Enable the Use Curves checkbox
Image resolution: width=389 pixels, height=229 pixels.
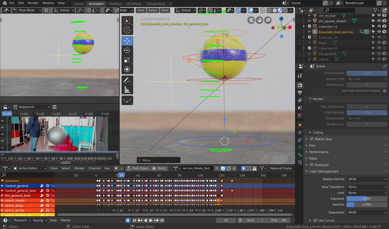coord(315,220)
